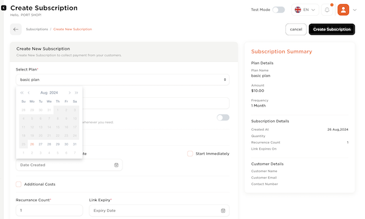Go to next month in calendar

pos(69,92)
